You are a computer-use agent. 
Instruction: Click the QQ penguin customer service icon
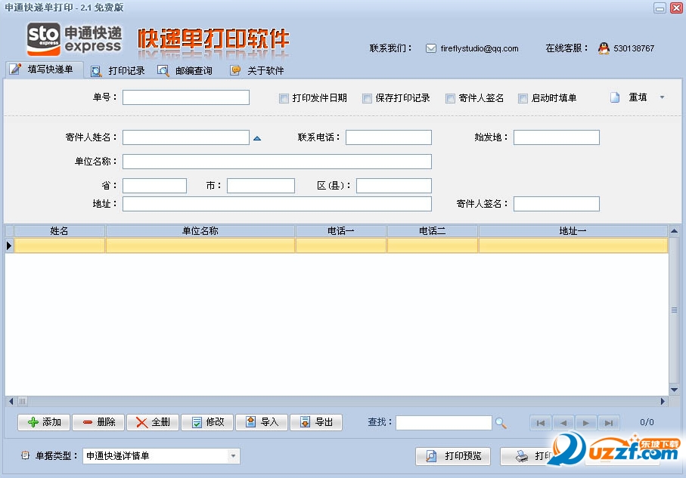pyautogui.click(x=604, y=48)
